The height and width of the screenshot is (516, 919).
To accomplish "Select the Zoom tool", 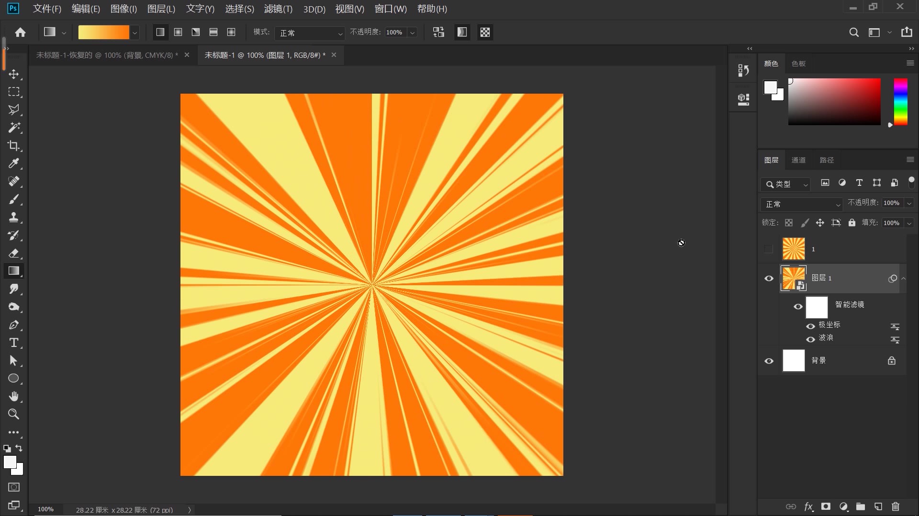I will (x=14, y=414).
